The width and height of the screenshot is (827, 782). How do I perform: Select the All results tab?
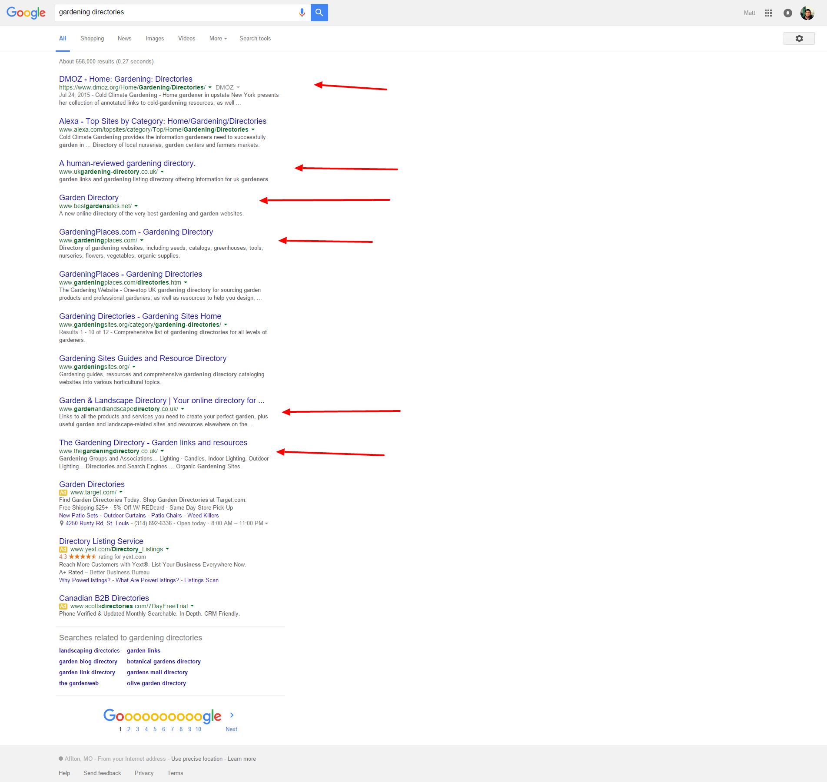pos(63,39)
